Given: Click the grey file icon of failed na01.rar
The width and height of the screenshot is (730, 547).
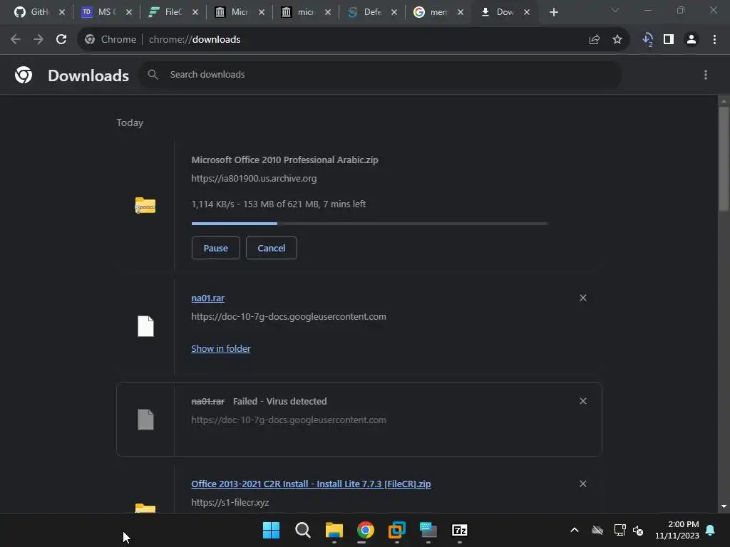Looking at the screenshot, I should click(145, 420).
